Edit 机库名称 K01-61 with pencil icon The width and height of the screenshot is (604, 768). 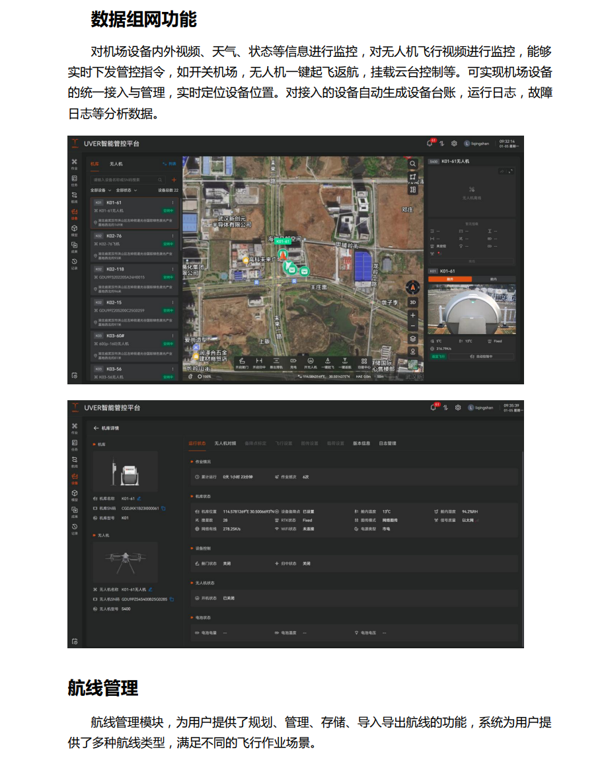click(139, 498)
